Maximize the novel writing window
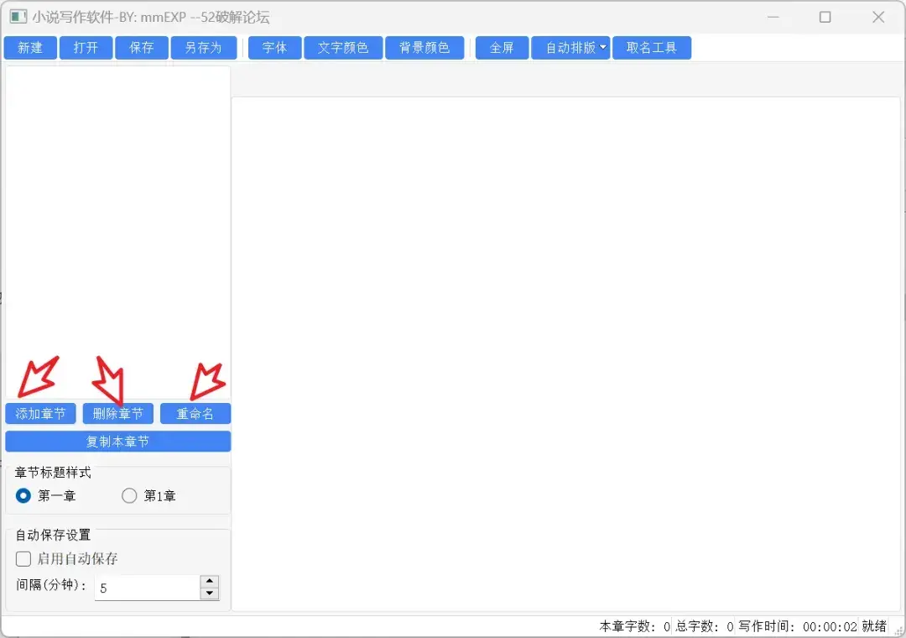Image resolution: width=906 pixels, height=638 pixels. [x=825, y=18]
